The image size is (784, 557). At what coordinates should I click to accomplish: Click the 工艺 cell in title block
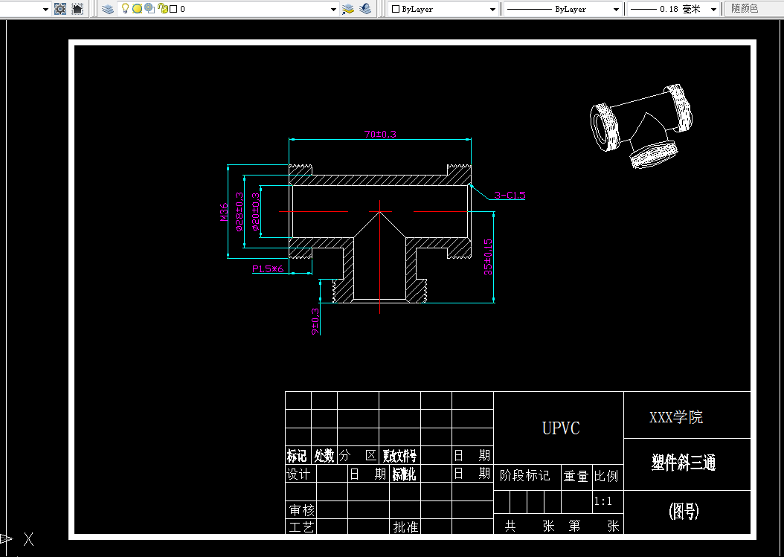click(301, 527)
